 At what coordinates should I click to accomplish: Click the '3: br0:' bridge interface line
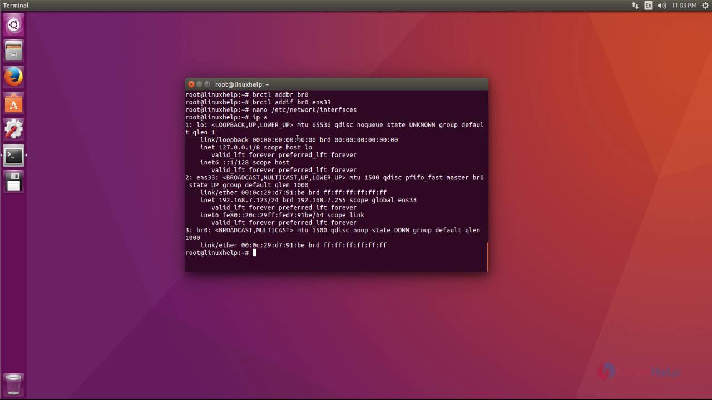(333, 230)
